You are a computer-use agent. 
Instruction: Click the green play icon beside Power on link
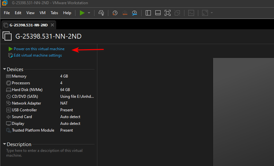[x=11, y=49]
